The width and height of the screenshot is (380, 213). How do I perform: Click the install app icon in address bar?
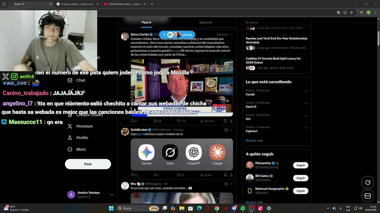point(345,12)
